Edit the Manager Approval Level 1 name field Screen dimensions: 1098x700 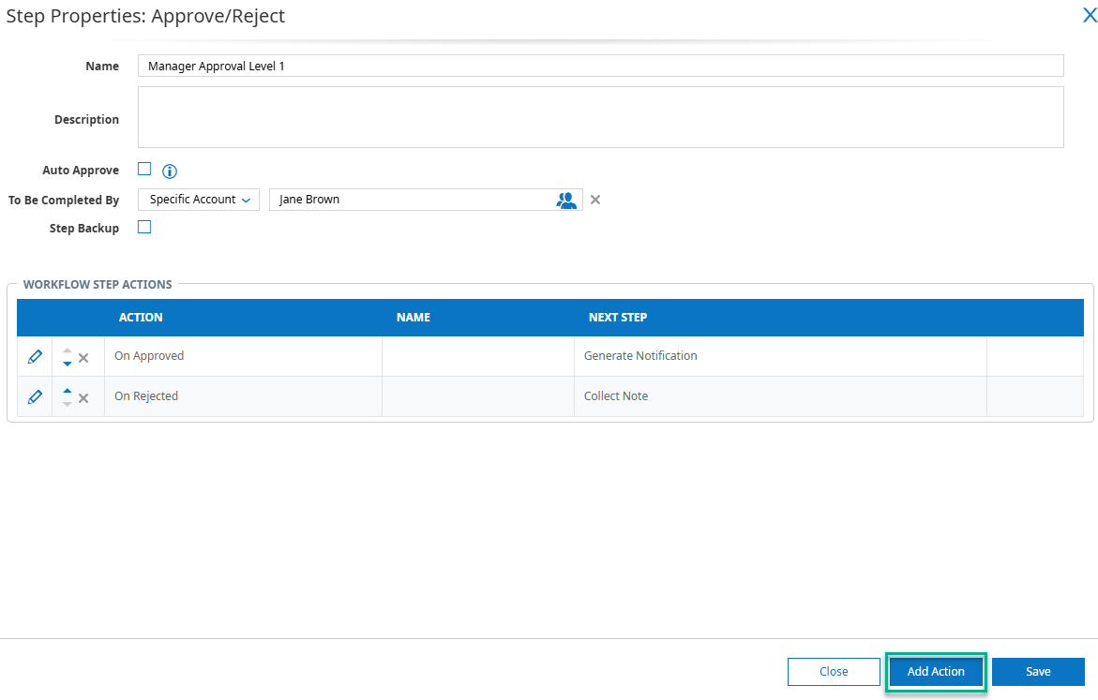[x=600, y=66]
